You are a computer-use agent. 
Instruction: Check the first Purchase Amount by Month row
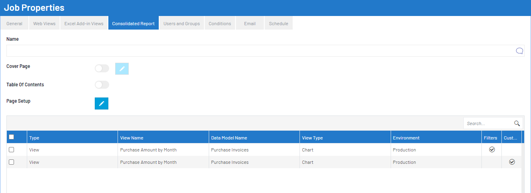pyautogui.click(x=12, y=150)
